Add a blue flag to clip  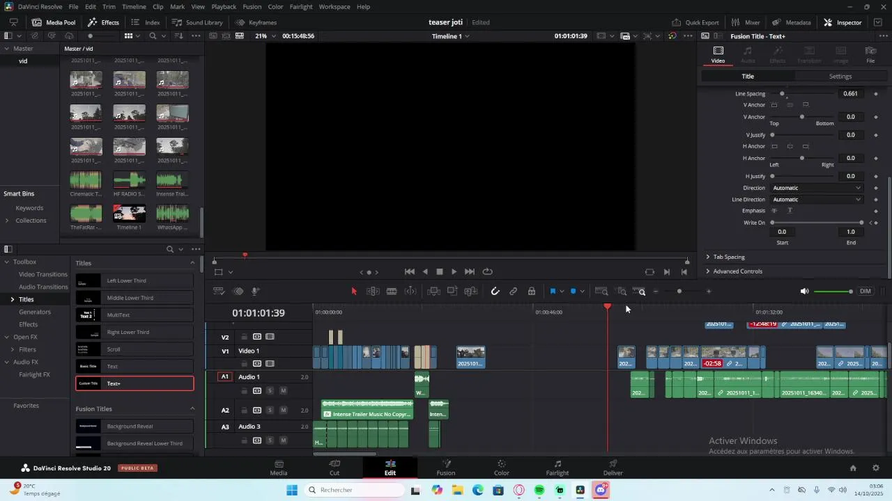[x=553, y=292]
